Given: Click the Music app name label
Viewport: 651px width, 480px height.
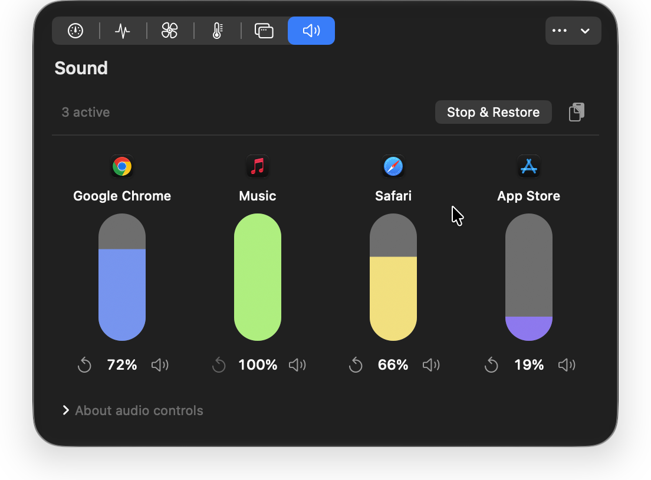Looking at the screenshot, I should coord(258,196).
